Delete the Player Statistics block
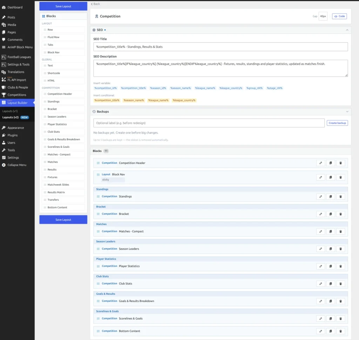 pyautogui.click(x=340, y=266)
